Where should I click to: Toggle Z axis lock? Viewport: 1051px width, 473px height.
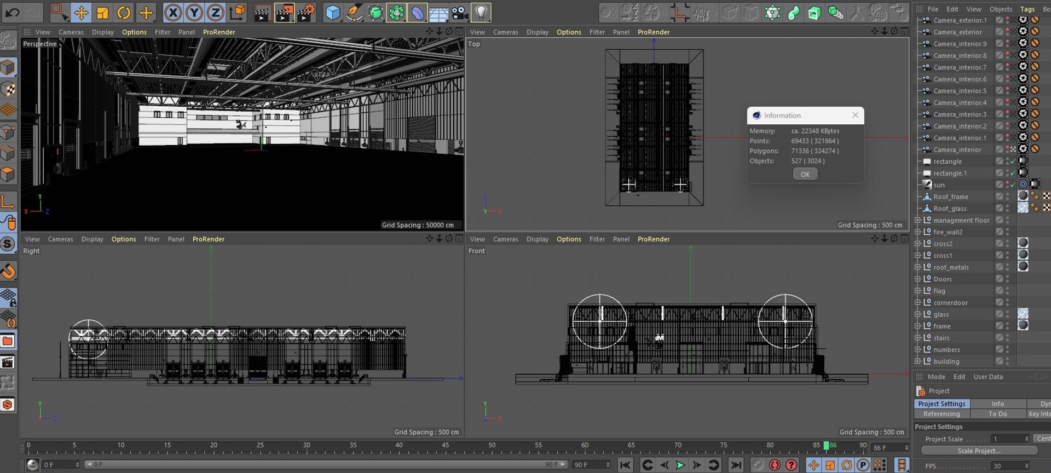tap(216, 12)
